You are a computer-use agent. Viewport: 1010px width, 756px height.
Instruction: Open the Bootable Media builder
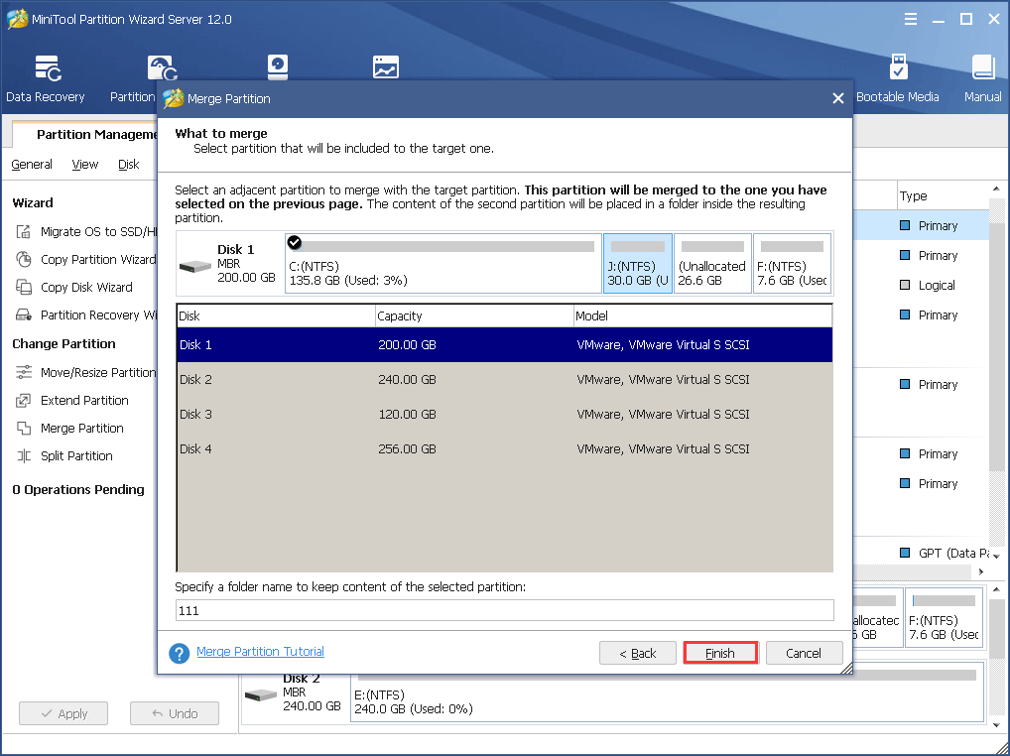tap(897, 78)
